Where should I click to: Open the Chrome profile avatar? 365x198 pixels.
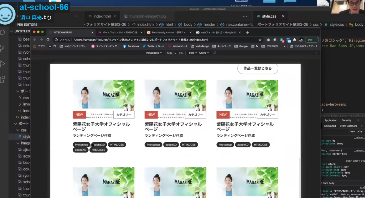click(x=301, y=40)
